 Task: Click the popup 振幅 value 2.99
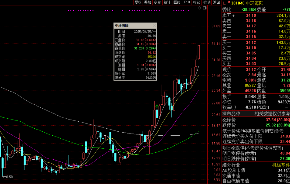pos(147,69)
